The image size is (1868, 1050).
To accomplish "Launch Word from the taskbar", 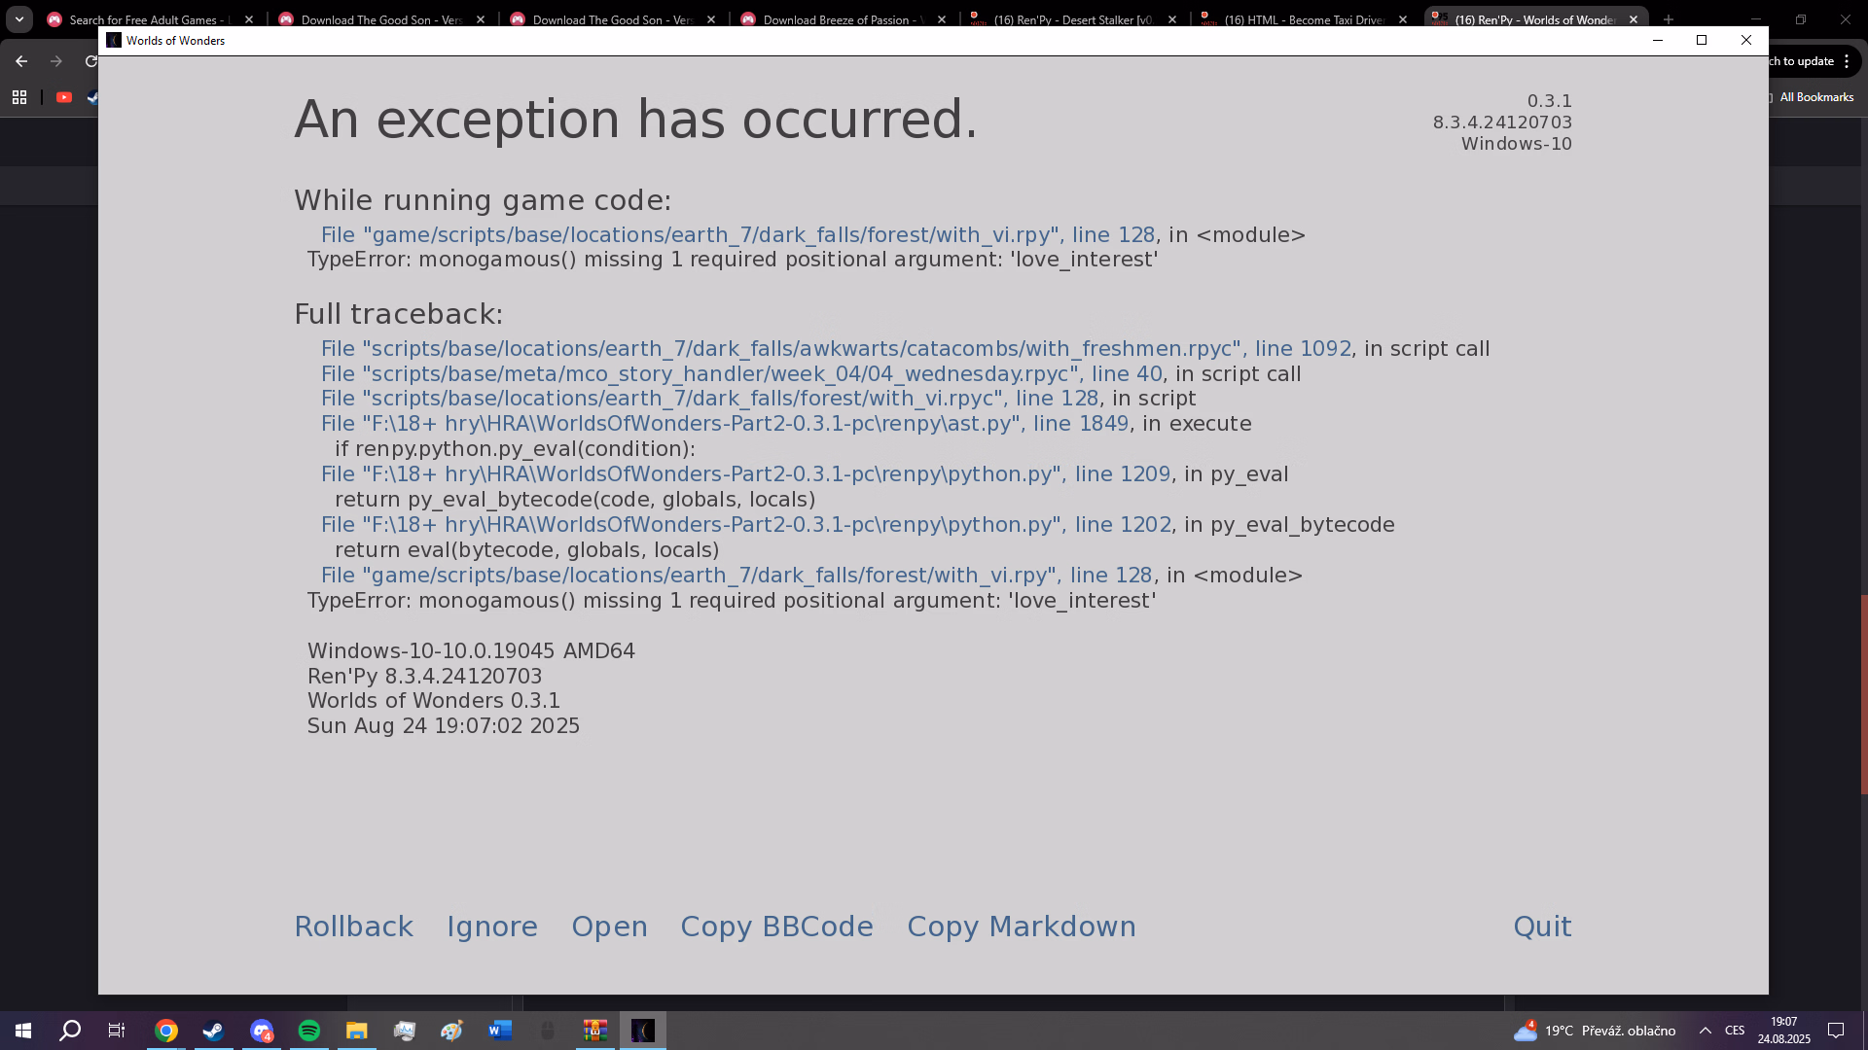I will coord(500,1031).
